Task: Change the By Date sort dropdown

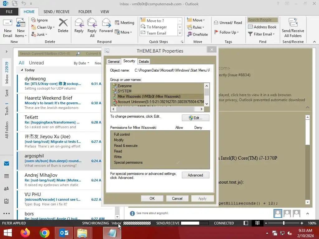Action: click(81, 63)
